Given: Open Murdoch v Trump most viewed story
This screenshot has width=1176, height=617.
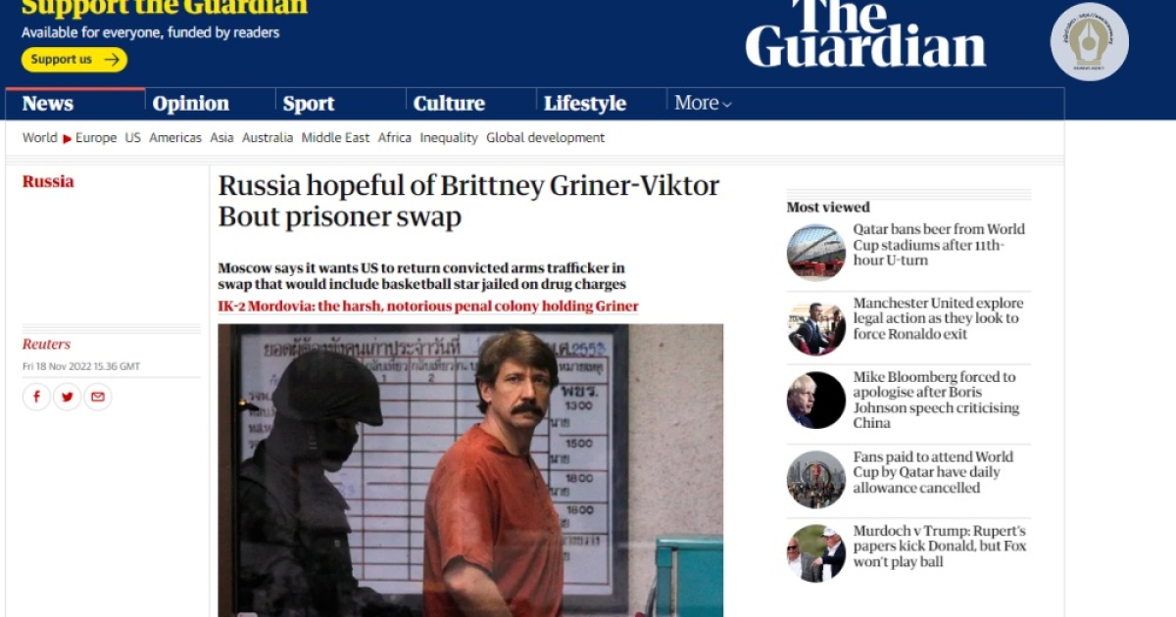Looking at the screenshot, I should coord(940,546).
